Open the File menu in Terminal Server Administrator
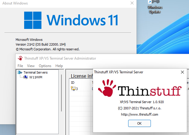The height and width of the screenshot is (135, 189). pos(20,66)
